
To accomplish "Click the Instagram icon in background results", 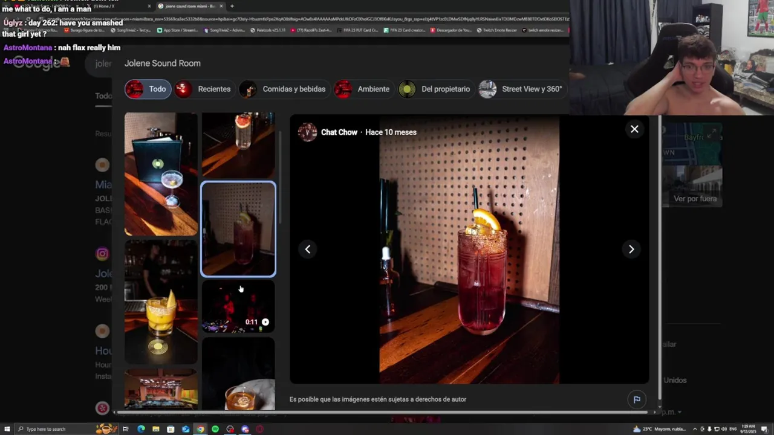I will click(x=102, y=254).
